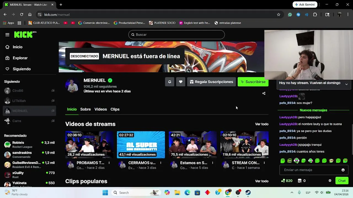
Task: Toggle notifications for MERNUEL in Siguiendo
Action: click(53, 111)
